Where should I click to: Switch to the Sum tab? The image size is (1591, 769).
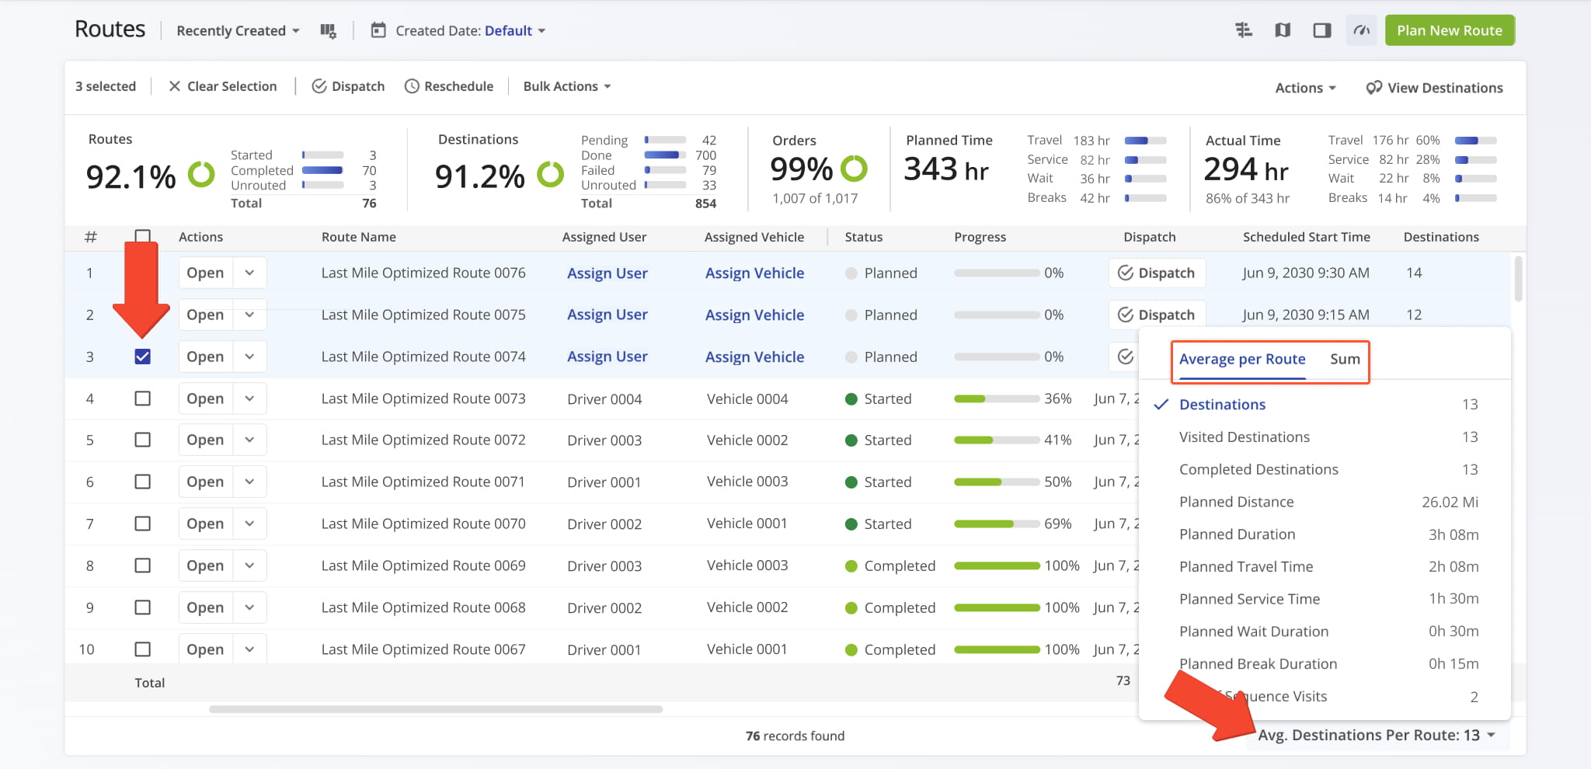(x=1345, y=359)
